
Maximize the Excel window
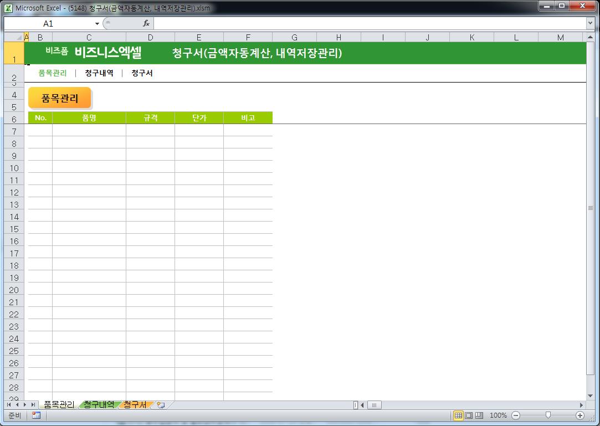click(562, 6)
